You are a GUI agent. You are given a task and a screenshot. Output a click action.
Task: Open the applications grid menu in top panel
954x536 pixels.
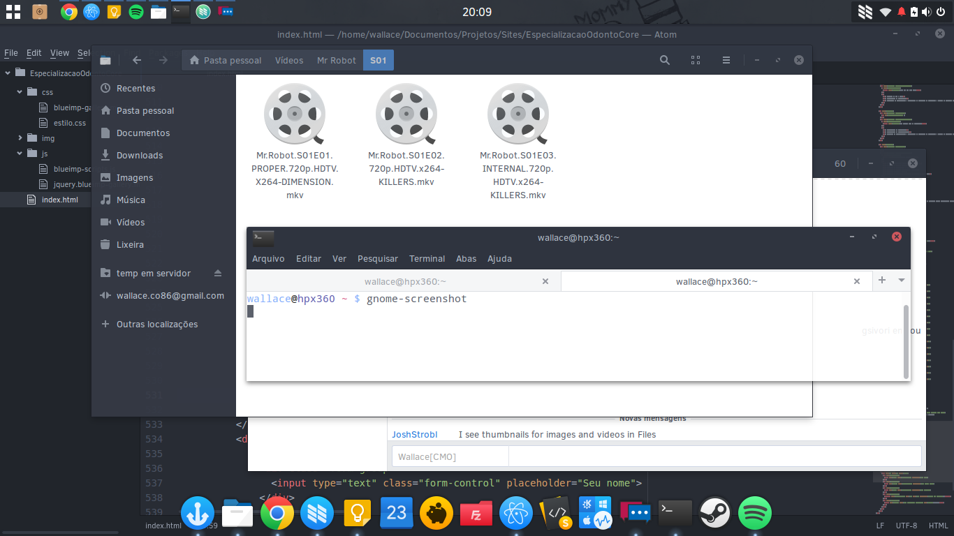click(x=13, y=11)
